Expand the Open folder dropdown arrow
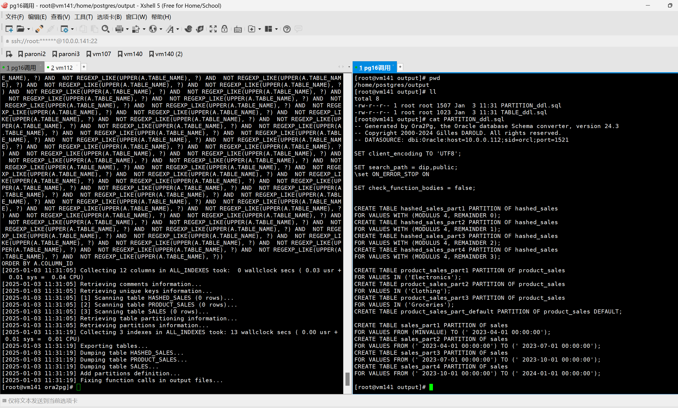The height and width of the screenshot is (408, 678). (x=29, y=29)
